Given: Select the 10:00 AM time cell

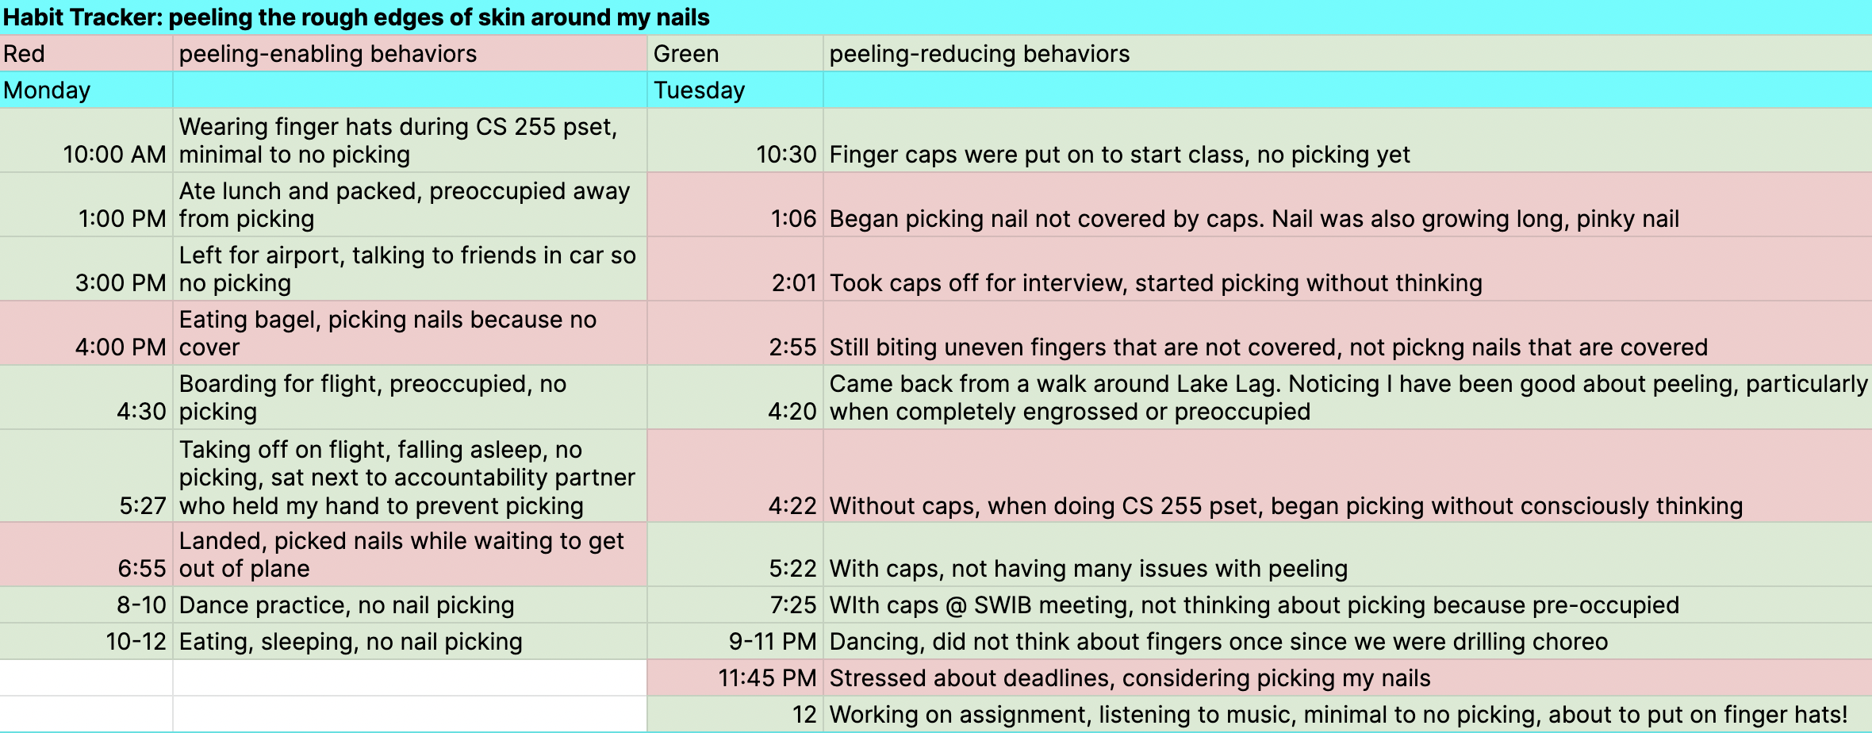Looking at the screenshot, I should point(86,140).
